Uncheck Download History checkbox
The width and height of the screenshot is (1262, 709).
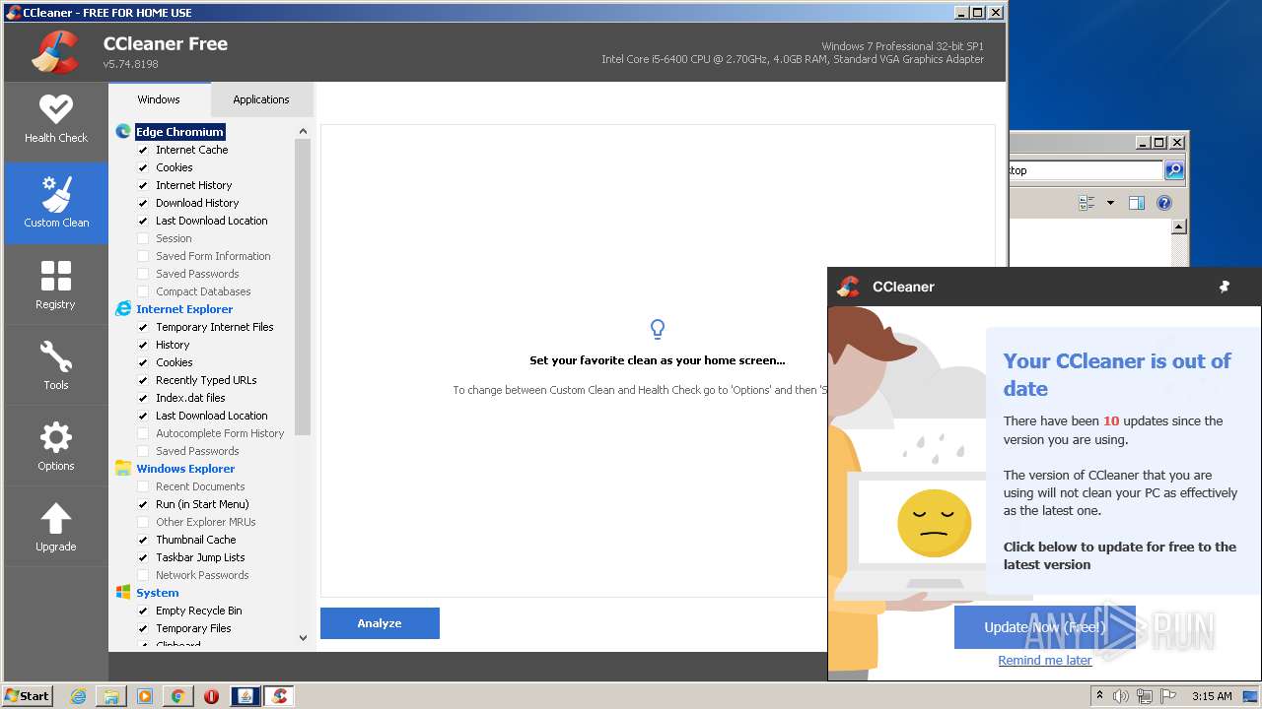143,203
